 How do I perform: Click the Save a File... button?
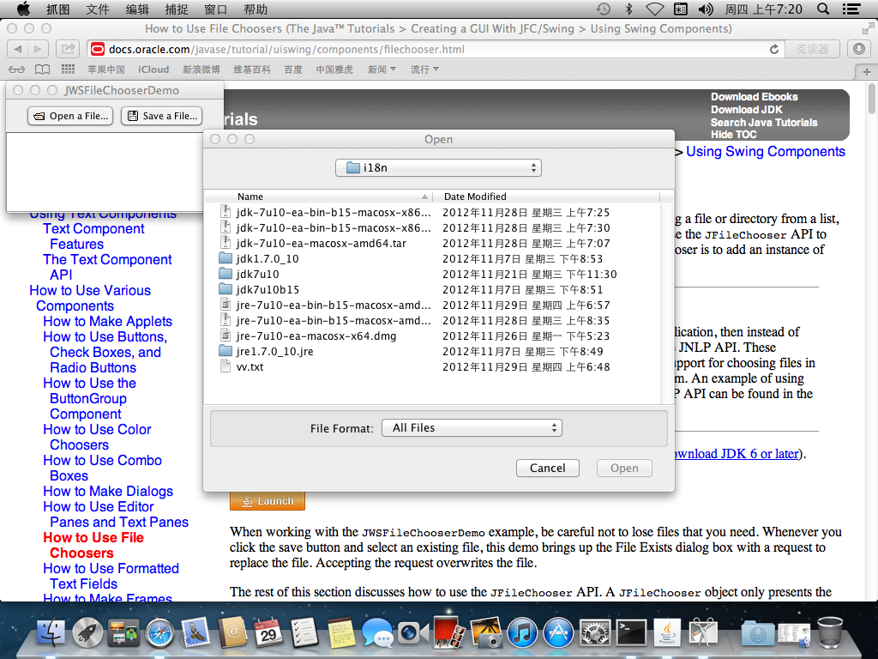coord(162,116)
